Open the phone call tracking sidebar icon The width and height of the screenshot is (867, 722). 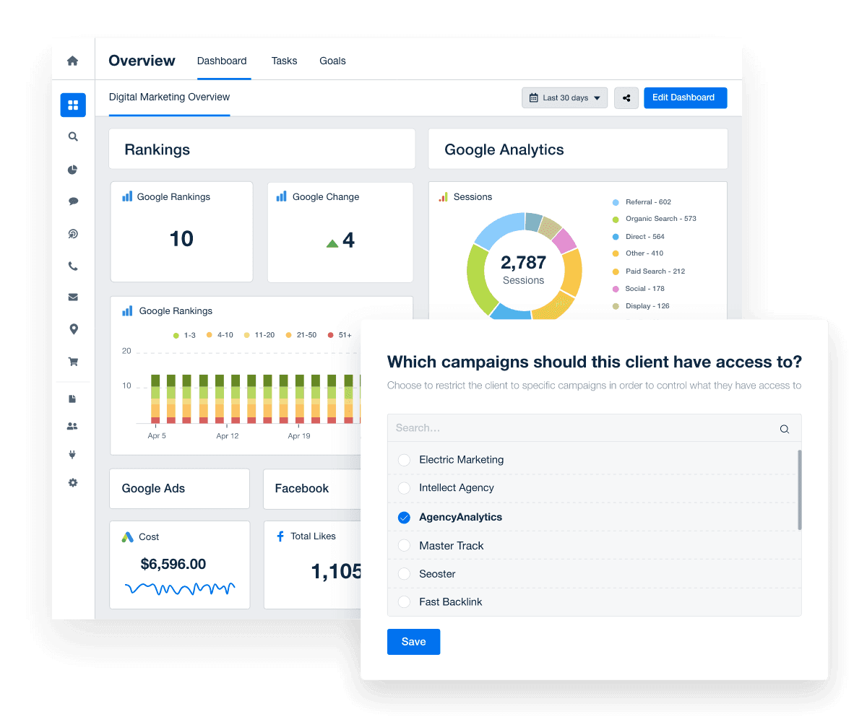(x=72, y=265)
